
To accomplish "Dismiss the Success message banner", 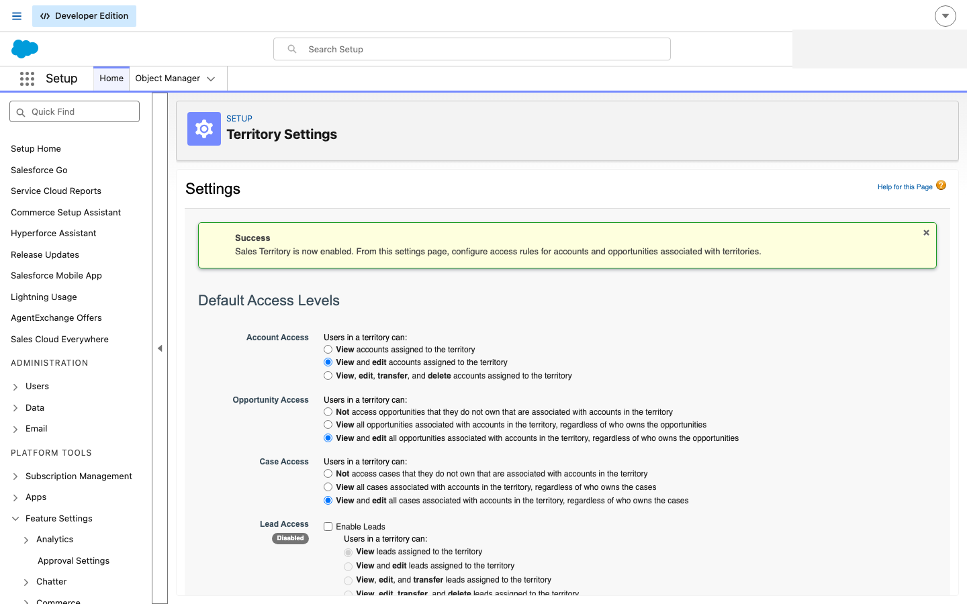I will coord(926,233).
